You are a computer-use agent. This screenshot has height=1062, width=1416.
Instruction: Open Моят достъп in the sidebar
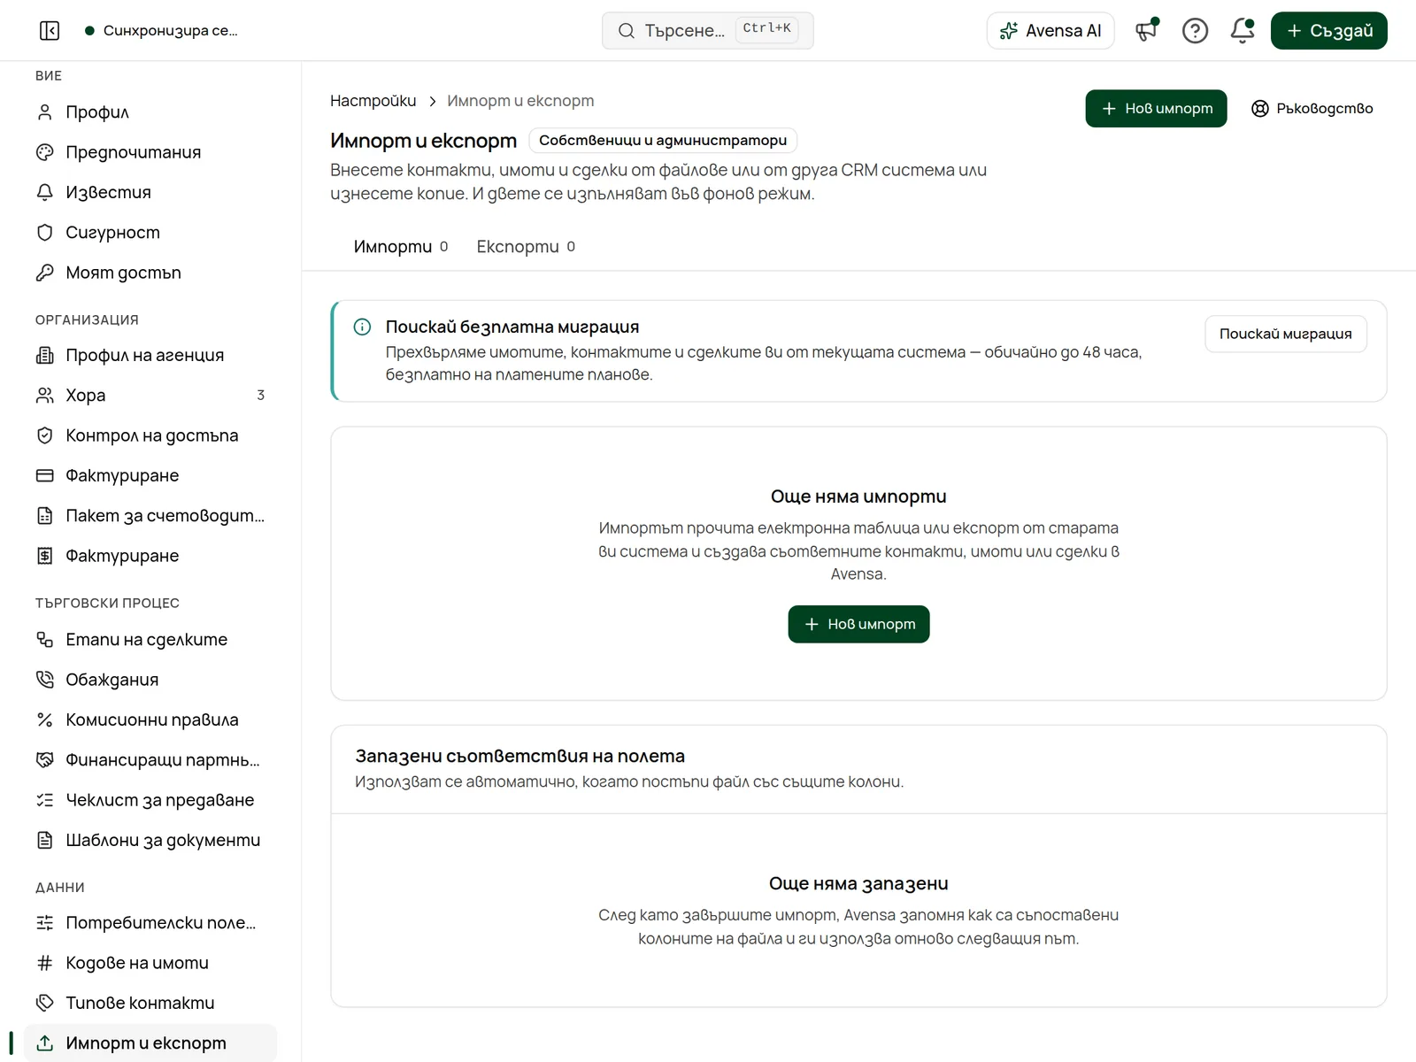point(150,273)
